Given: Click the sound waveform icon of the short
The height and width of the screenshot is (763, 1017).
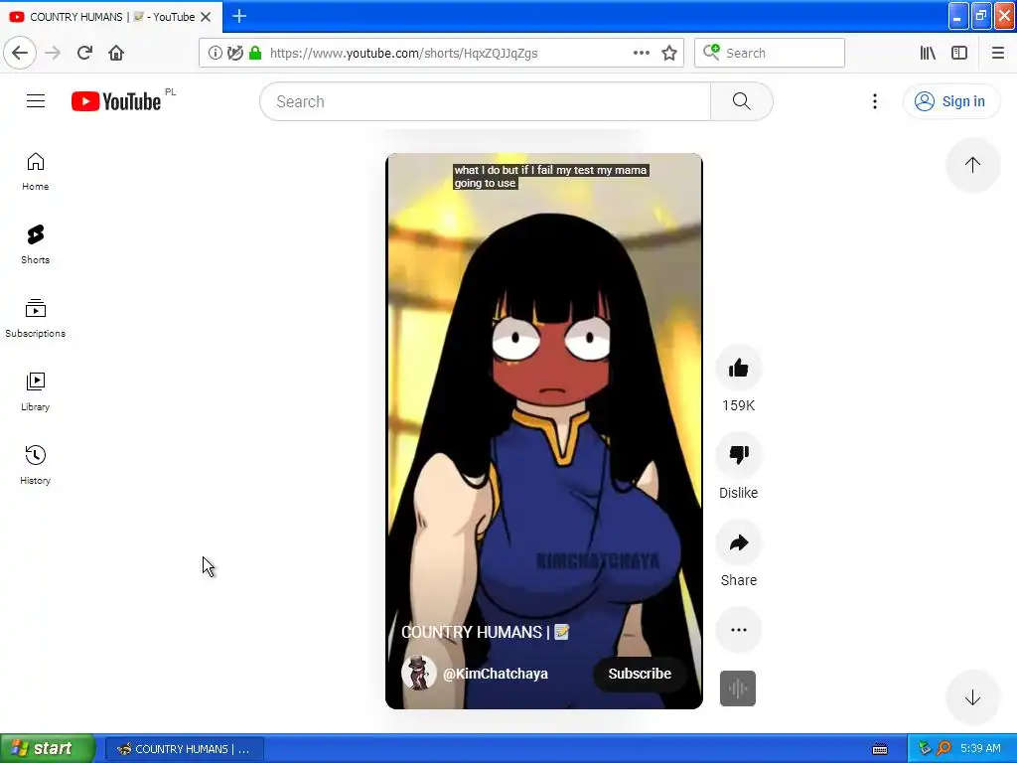Looking at the screenshot, I should 738,687.
